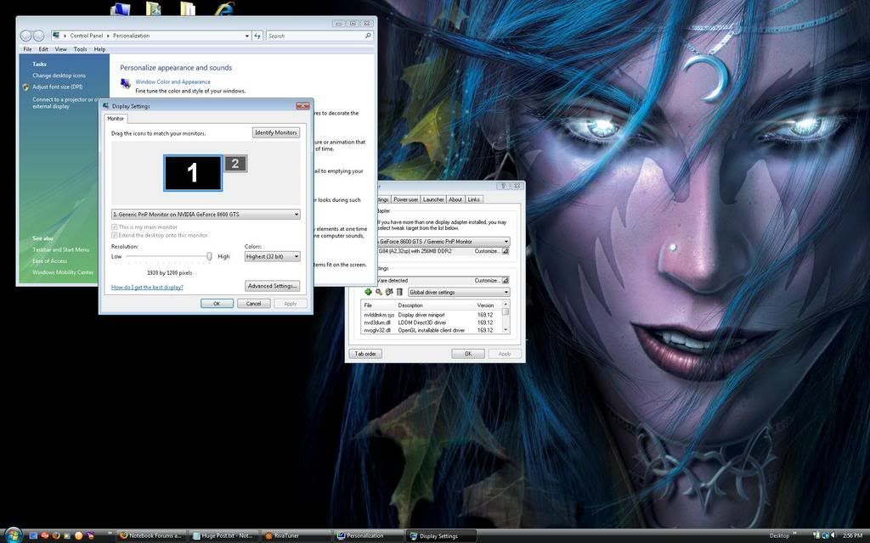This screenshot has height=543, width=870.
Task: Click the trash can icon in RivaTuner
Action: click(x=399, y=292)
